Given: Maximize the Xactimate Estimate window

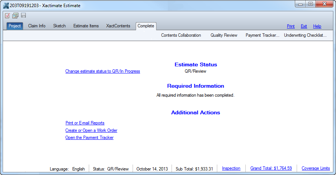Looking at the screenshot, I should (x=310, y=4).
